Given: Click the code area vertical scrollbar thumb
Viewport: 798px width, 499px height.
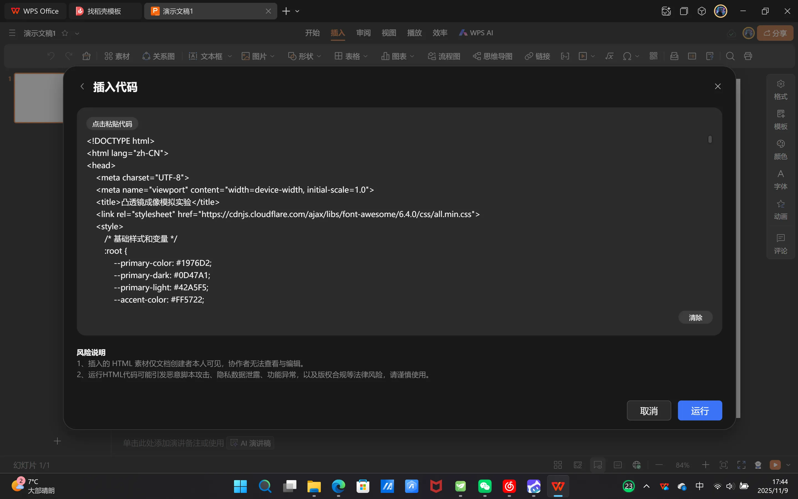Looking at the screenshot, I should tap(710, 139).
